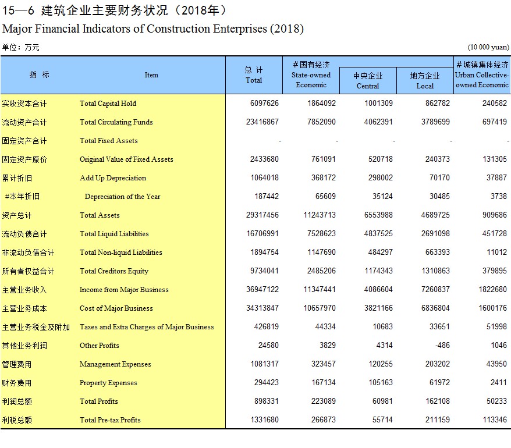Viewport: 511px width, 448px height.
Task: Click the 'Original Value of Fixed Assets' label
Action: click(126, 159)
